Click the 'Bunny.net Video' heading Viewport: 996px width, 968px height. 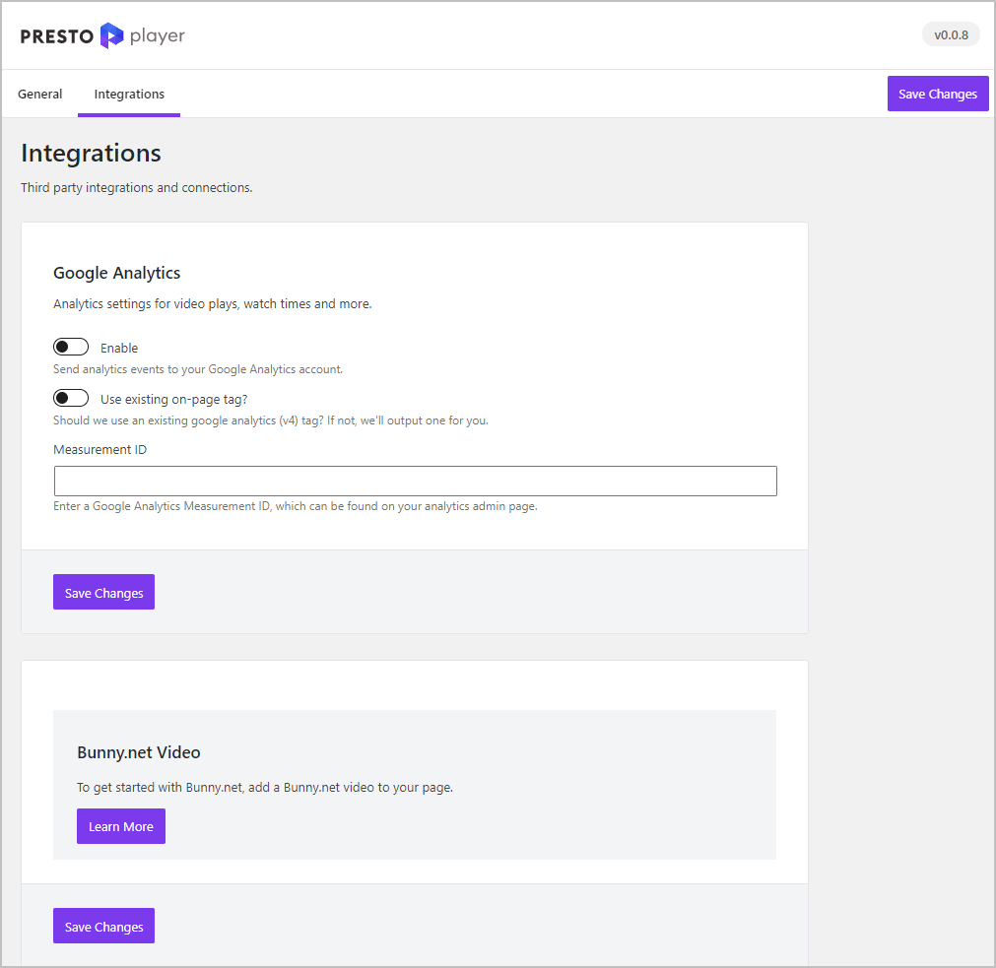pos(138,751)
